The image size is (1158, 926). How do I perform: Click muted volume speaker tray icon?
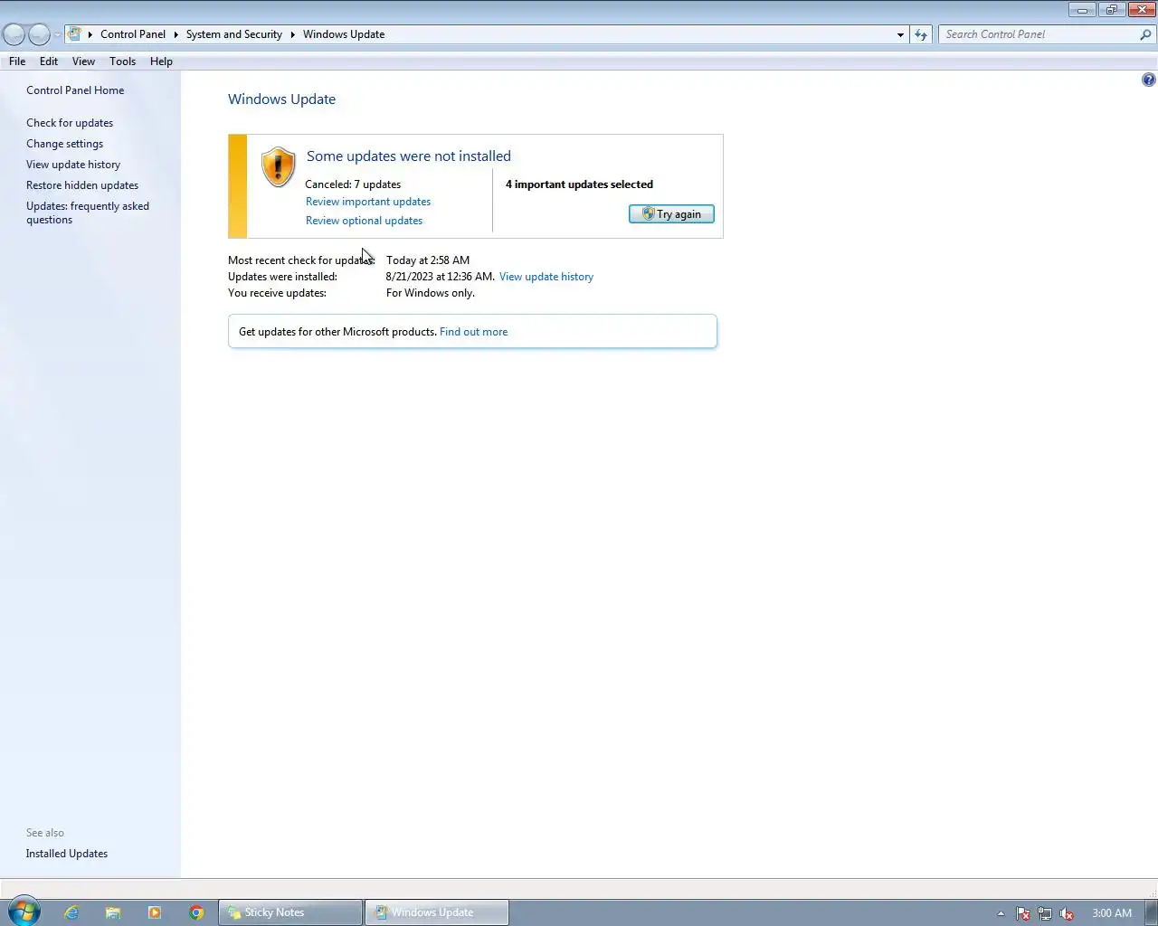tap(1067, 913)
